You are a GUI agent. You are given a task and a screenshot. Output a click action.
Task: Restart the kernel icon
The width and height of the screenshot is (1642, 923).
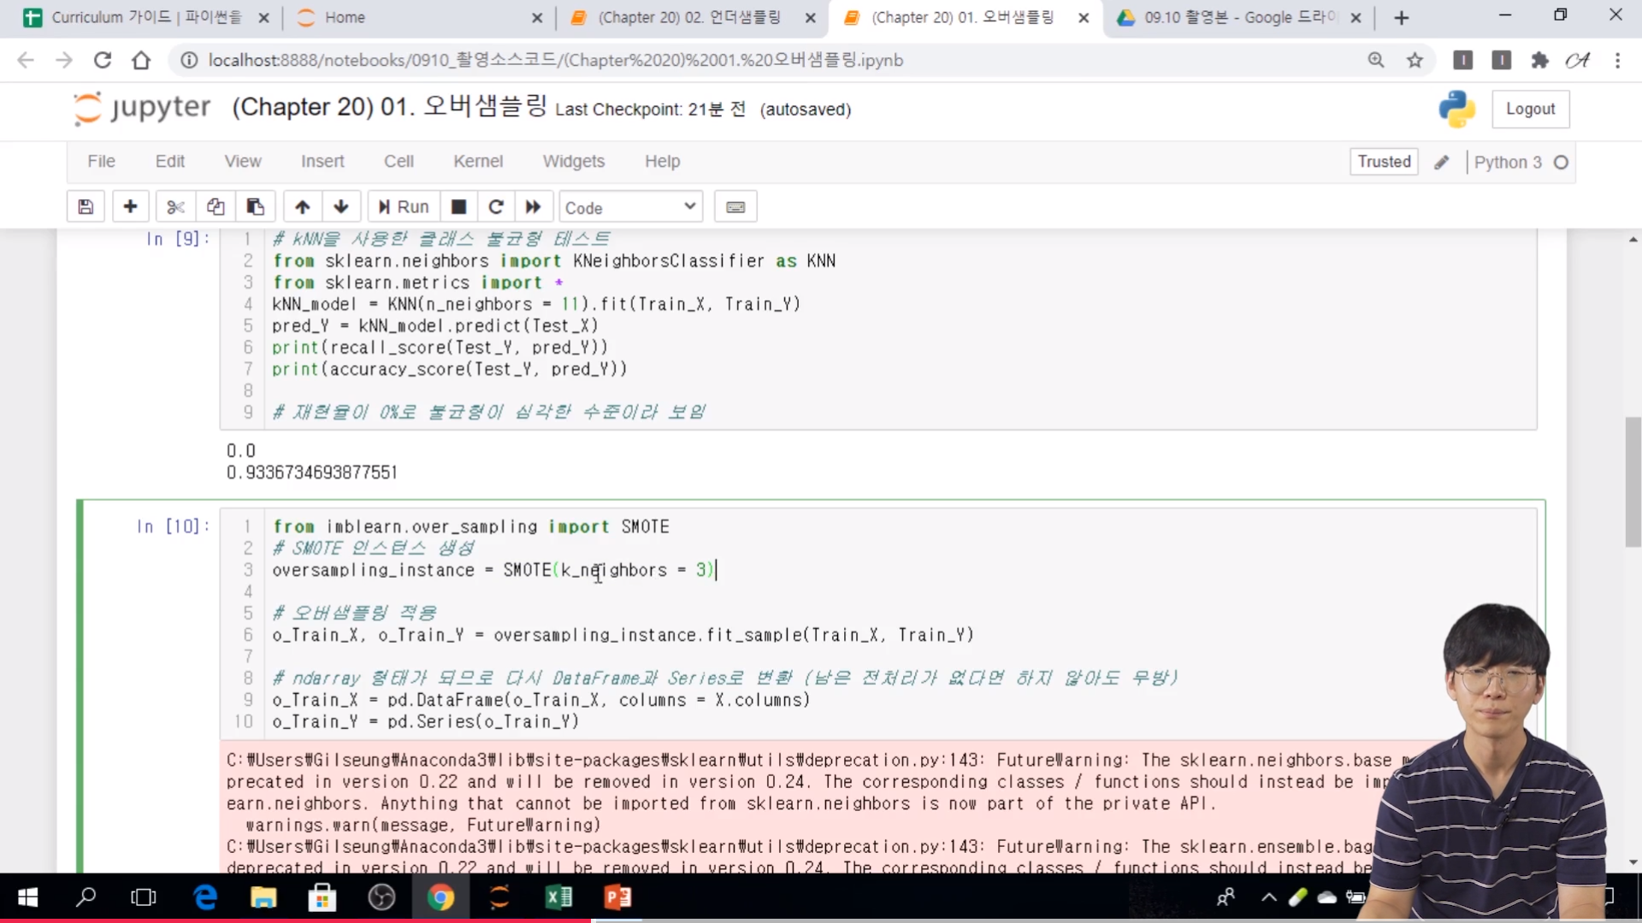coord(496,207)
